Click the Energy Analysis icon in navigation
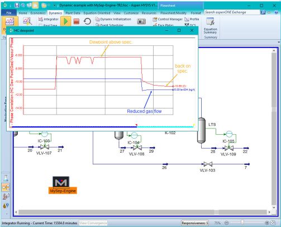The width and height of the screenshot is (281, 227). [x=6, y=205]
